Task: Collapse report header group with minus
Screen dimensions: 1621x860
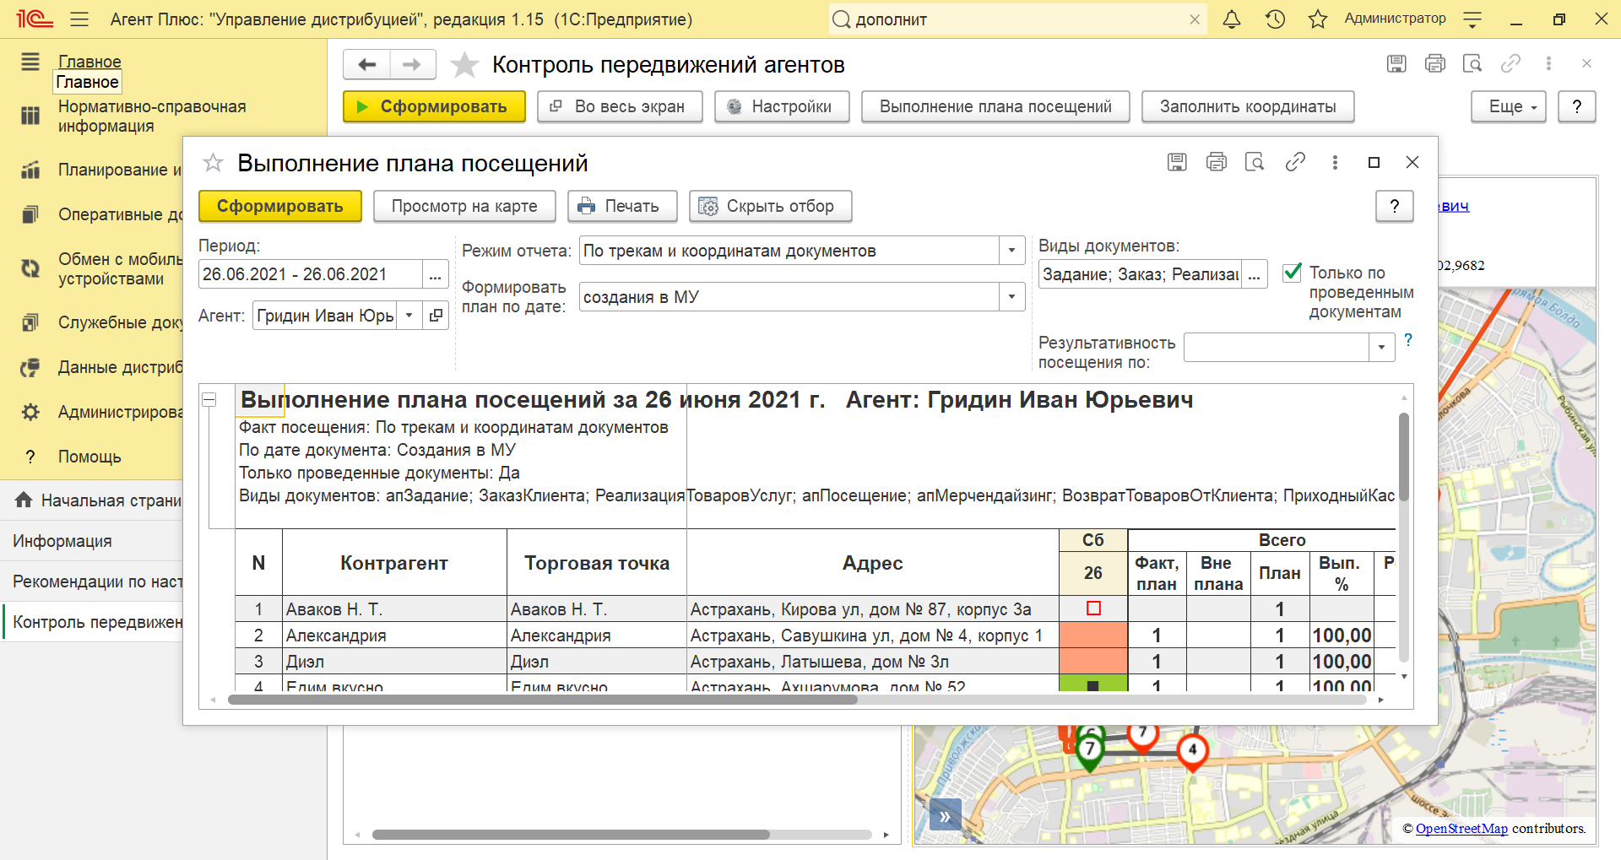Action: (209, 399)
